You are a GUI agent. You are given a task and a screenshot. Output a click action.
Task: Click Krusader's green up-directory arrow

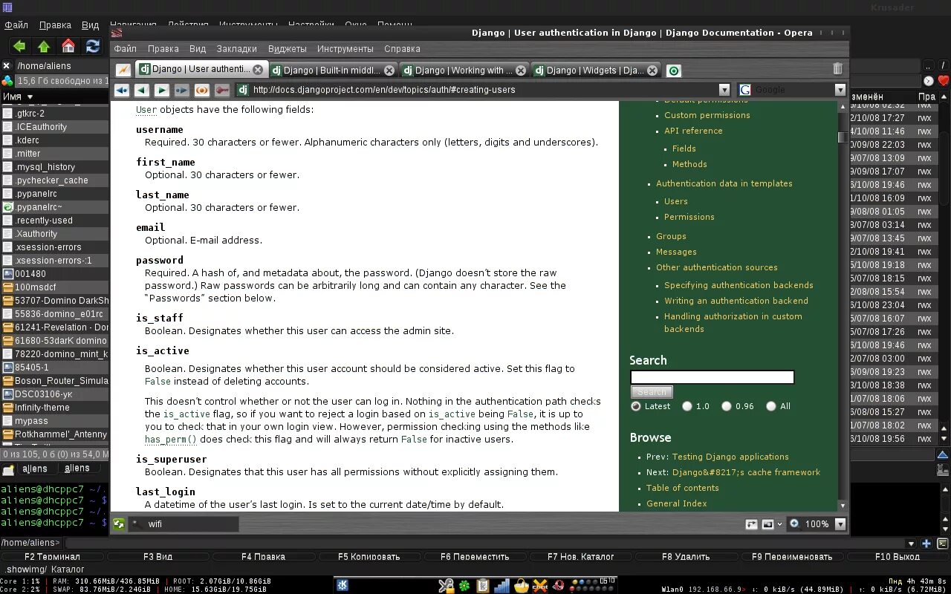(44, 46)
